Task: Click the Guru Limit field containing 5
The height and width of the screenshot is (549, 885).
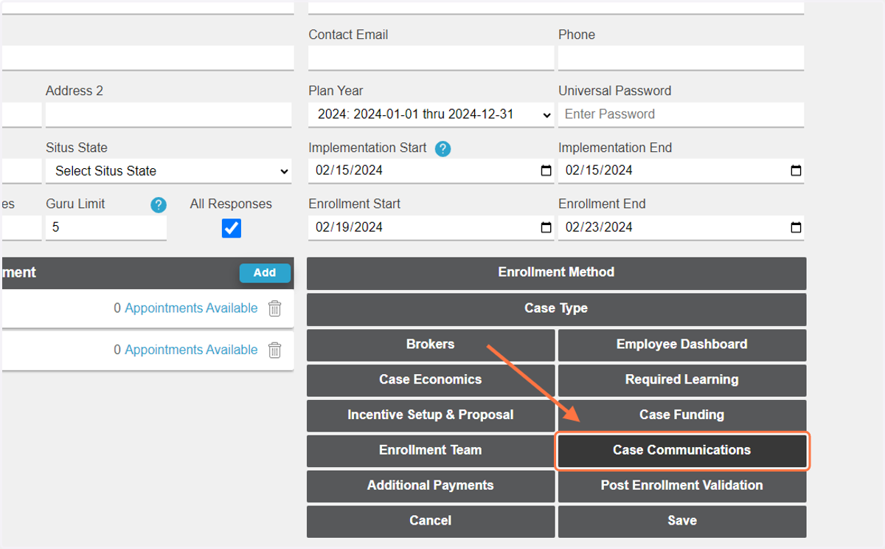Action: pyautogui.click(x=106, y=228)
